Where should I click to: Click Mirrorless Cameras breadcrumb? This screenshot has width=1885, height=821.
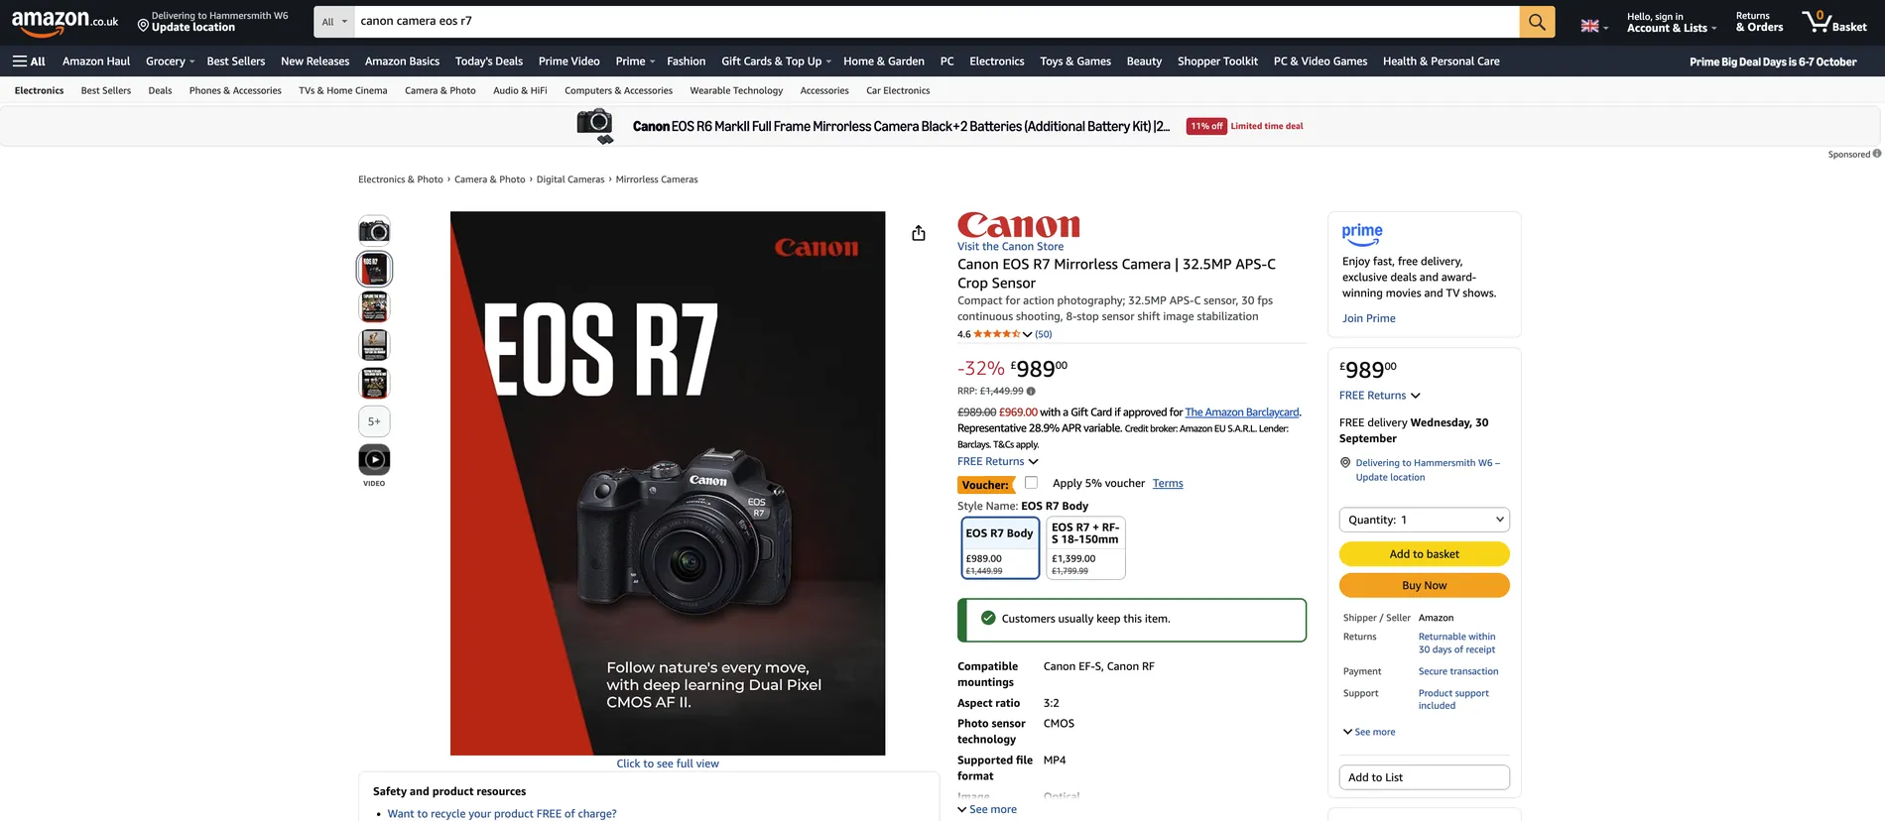(657, 179)
